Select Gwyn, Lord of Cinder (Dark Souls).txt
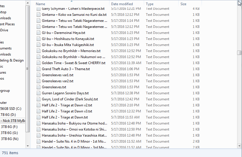 (70, 99)
